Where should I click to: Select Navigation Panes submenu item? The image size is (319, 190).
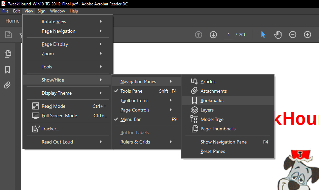(x=146, y=82)
